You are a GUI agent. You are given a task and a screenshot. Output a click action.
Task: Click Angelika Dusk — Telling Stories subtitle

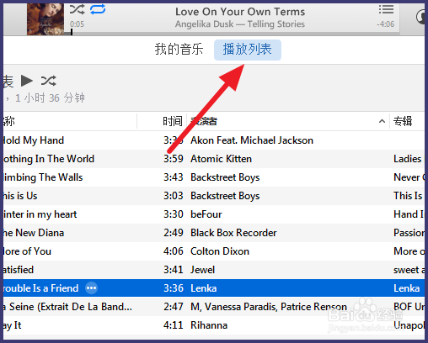pyautogui.click(x=240, y=24)
